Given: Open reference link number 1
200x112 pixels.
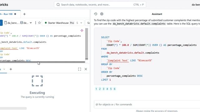Looking at the screenshot, I should pyautogui.click(x=96, y=89).
